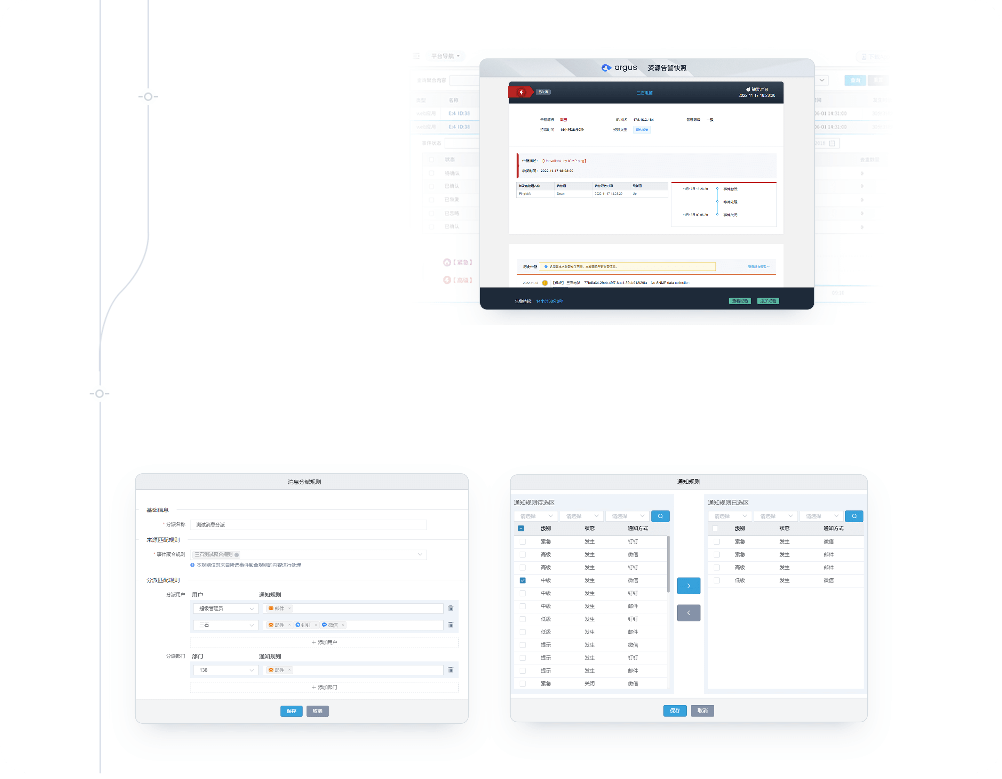Viewport: 1002px width, 779px height.
Task: Click the 等待处理 timeline node
Action: click(x=717, y=202)
